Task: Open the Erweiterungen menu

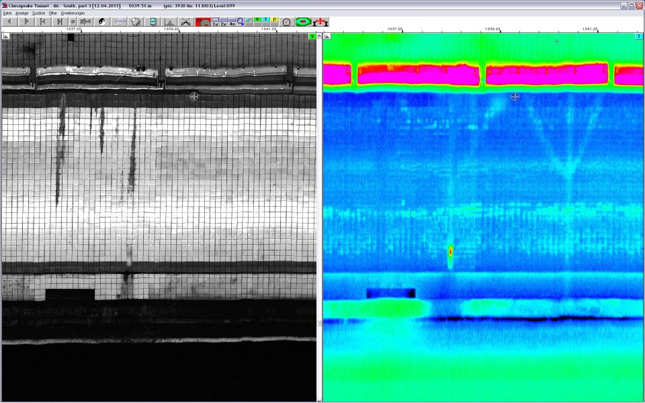Action: 73,13
